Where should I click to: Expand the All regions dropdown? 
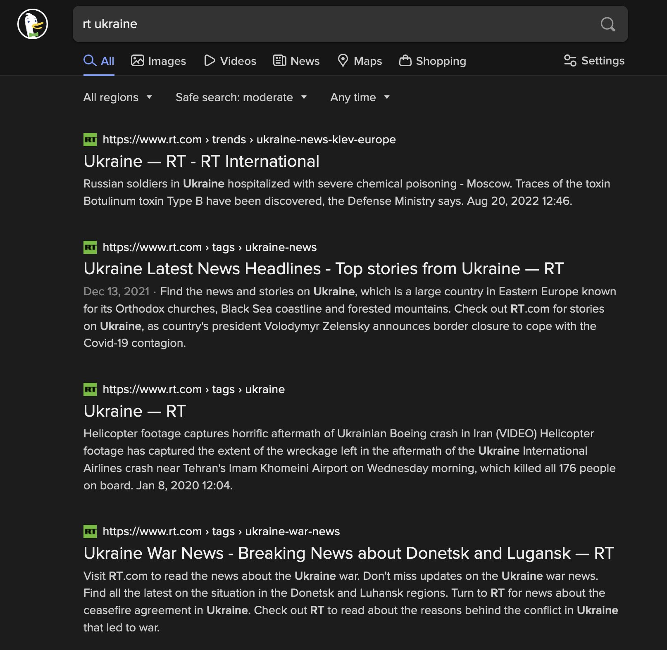(x=118, y=97)
